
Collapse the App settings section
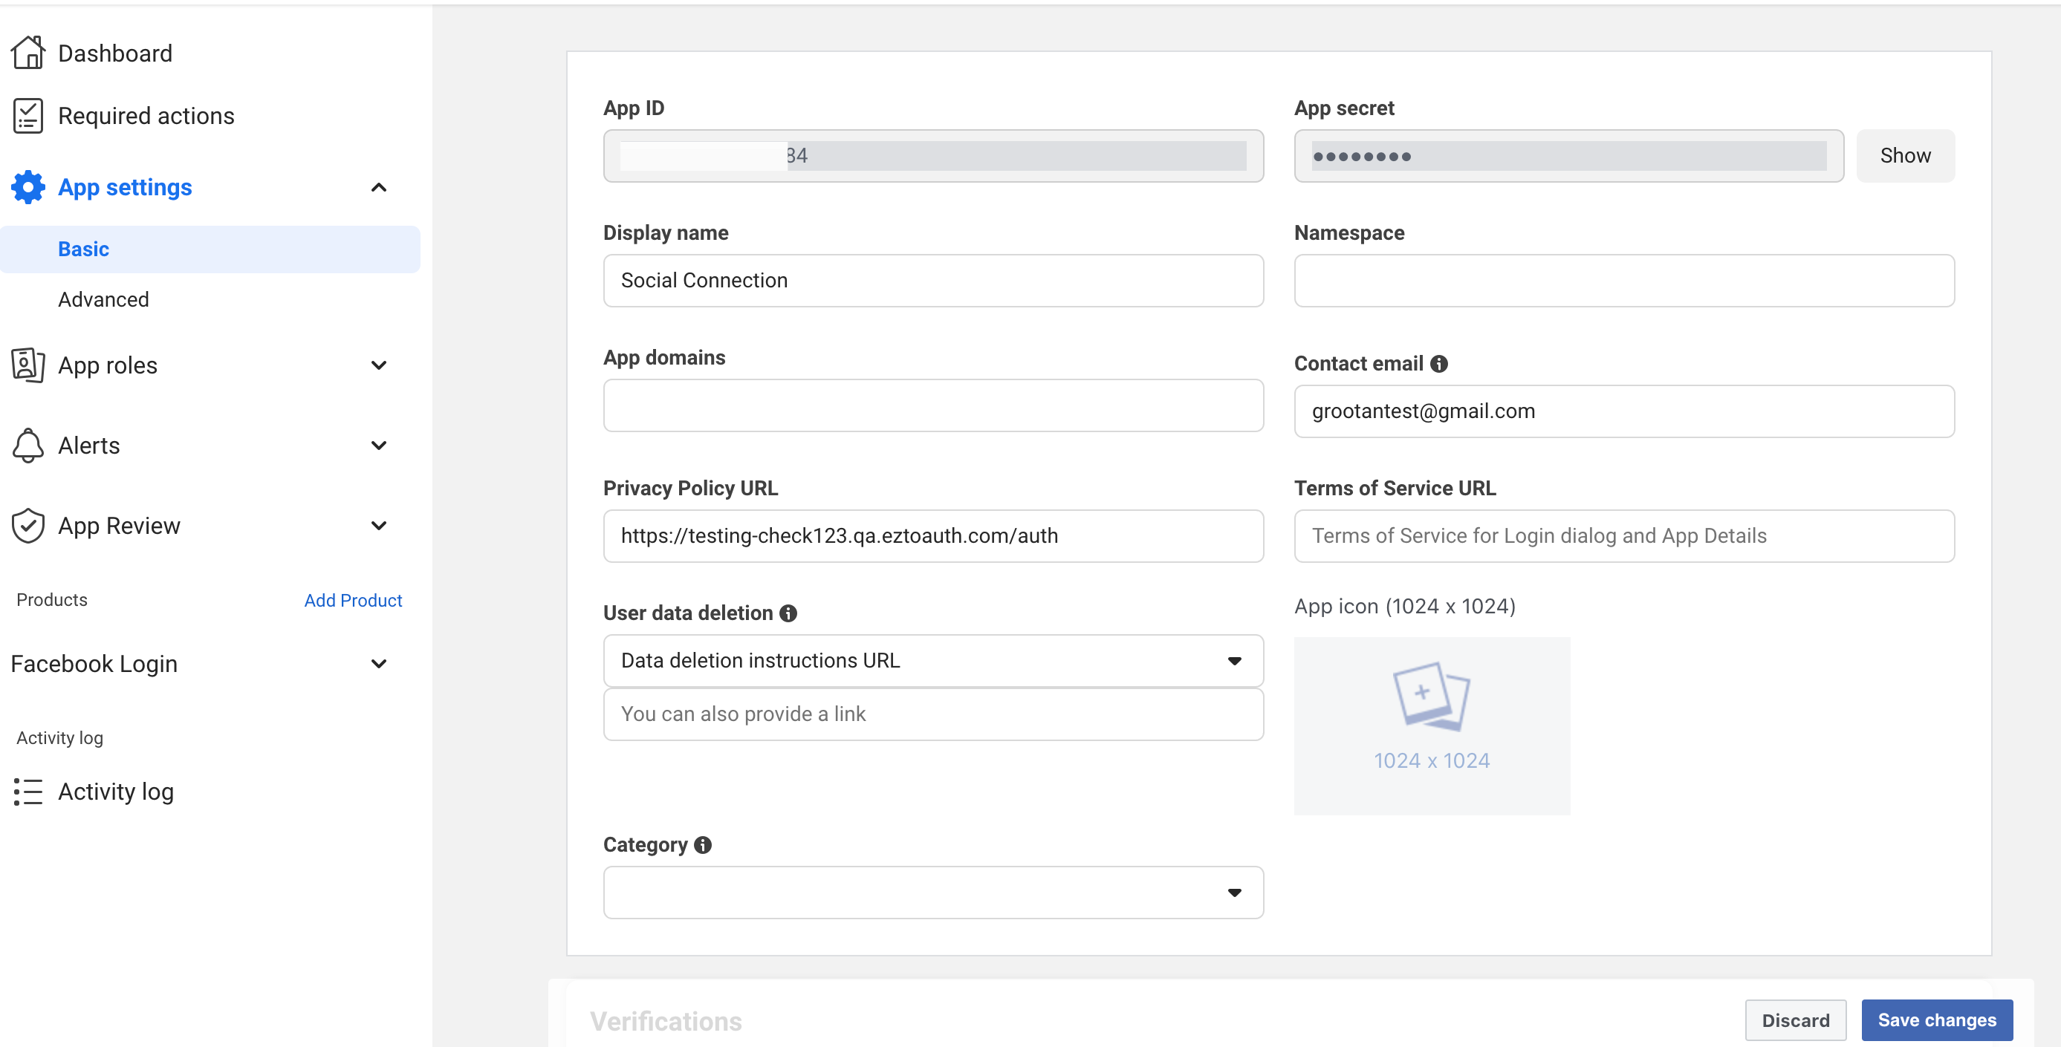point(379,187)
